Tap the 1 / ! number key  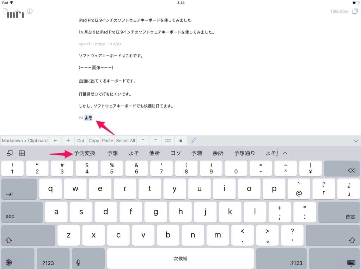point(12,168)
